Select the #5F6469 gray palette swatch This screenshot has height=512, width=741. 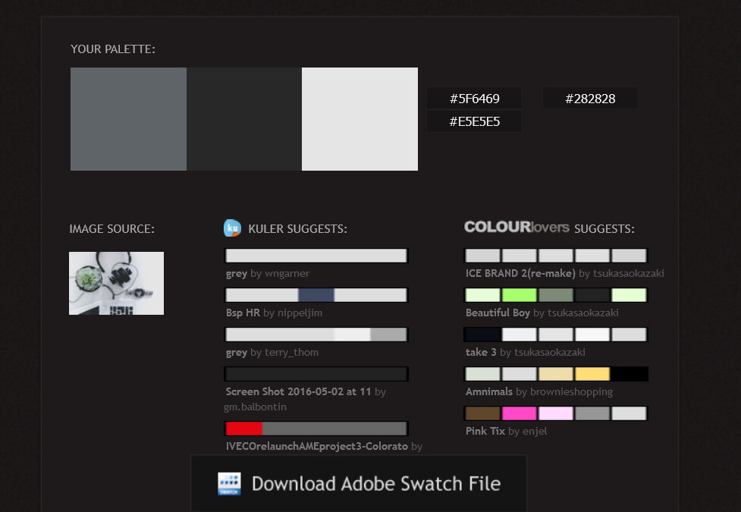(128, 119)
